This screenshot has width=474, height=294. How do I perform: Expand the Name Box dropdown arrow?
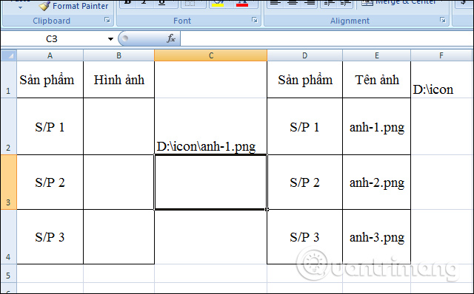tap(110, 39)
